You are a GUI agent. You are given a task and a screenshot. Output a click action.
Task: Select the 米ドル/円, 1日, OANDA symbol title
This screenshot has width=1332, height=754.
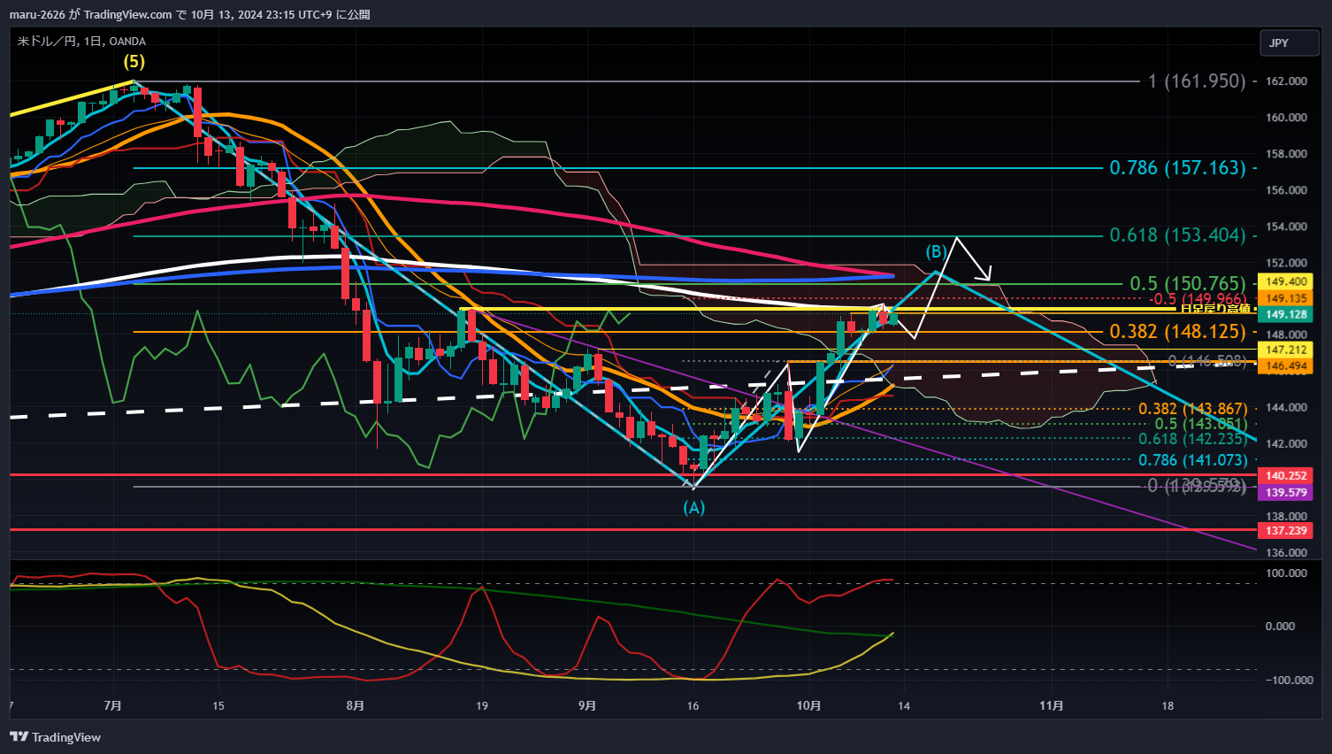click(81, 41)
